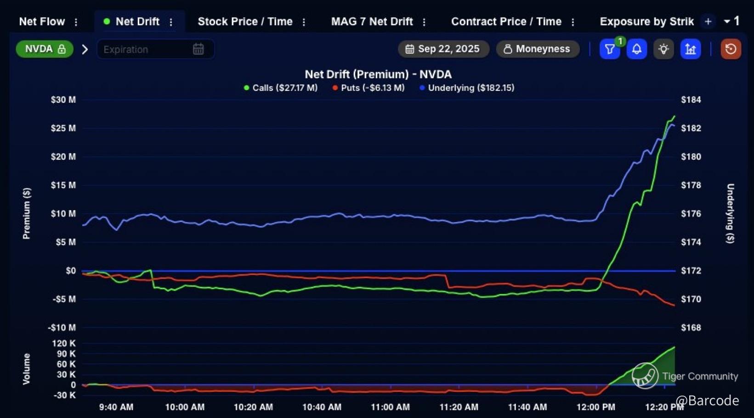Toggle the Puts series in legend
This screenshot has height=418, width=754.
(x=368, y=88)
